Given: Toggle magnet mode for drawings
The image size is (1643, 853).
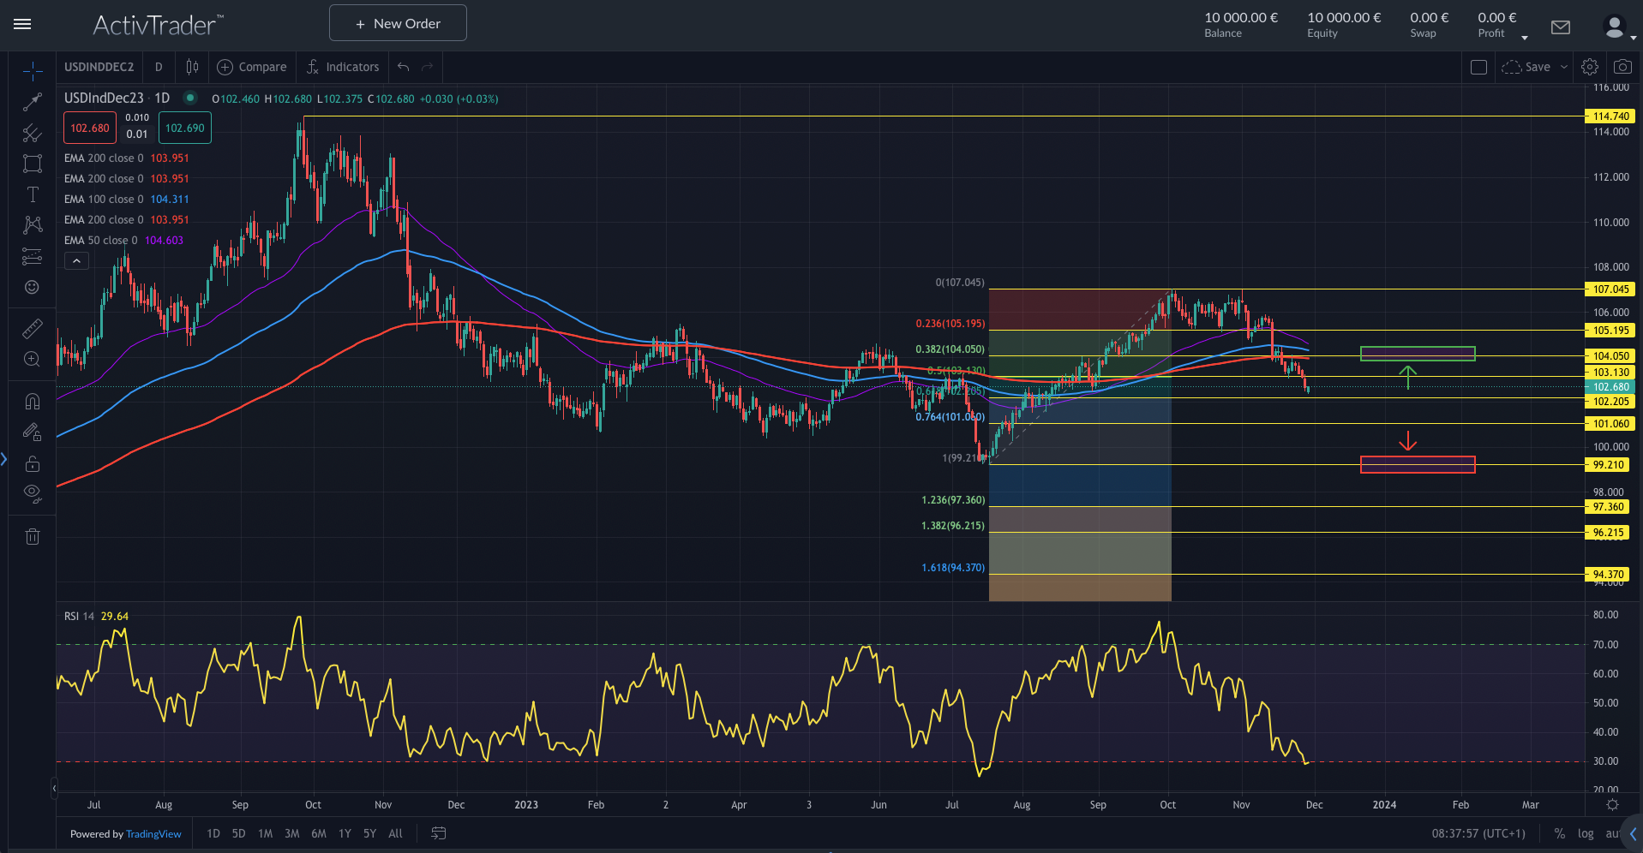Looking at the screenshot, I should click(x=32, y=402).
